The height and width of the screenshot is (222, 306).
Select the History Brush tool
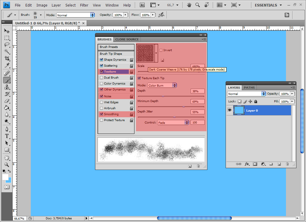coord(7,94)
